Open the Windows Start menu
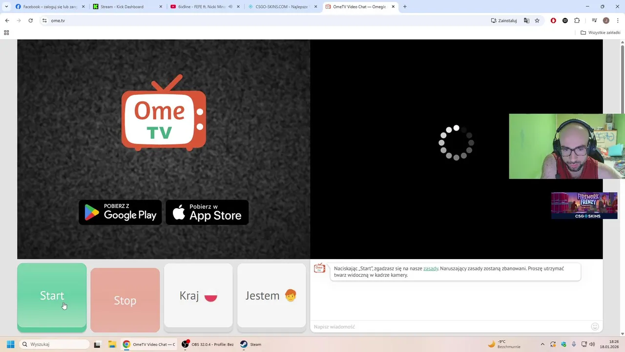625x352 pixels. click(x=10, y=344)
